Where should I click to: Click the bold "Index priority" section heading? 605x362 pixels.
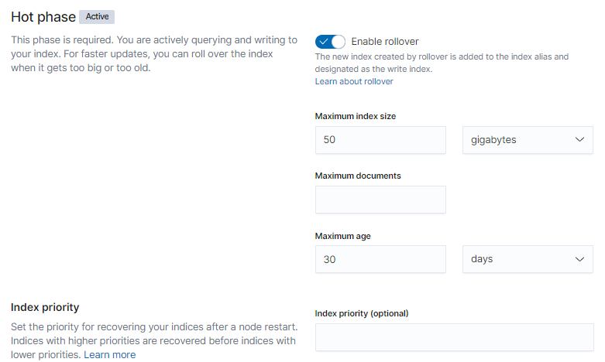point(45,307)
